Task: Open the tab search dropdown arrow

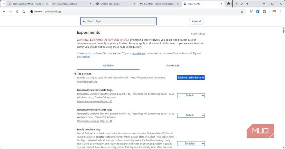Action: tap(4, 4)
